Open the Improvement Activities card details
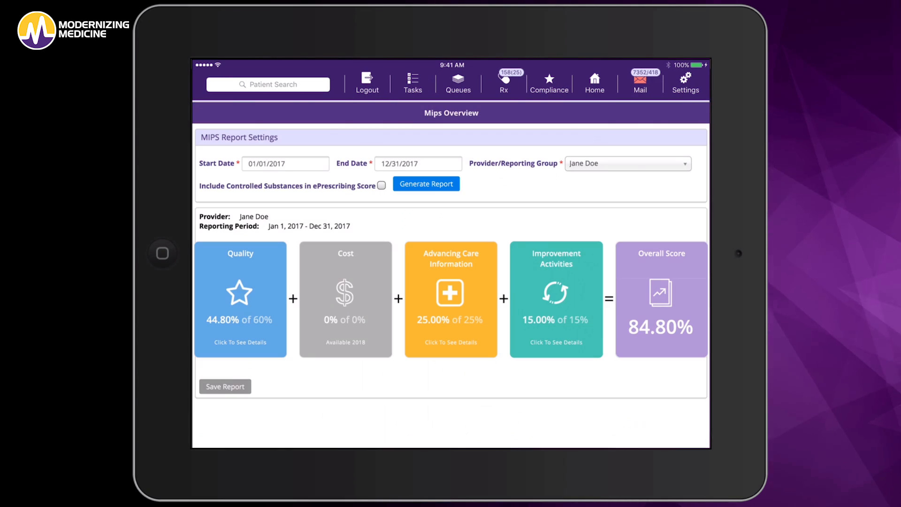Screen dimensions: 901x507 [556, 300]
